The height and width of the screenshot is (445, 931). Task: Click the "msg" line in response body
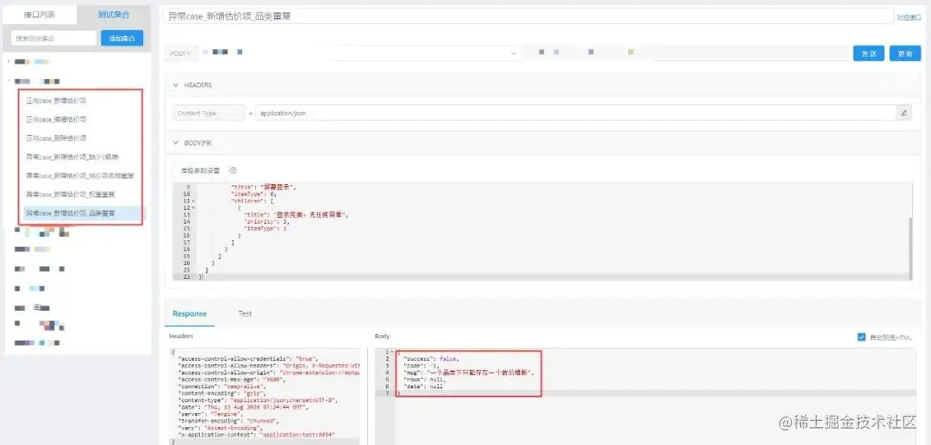click(469, 373)
